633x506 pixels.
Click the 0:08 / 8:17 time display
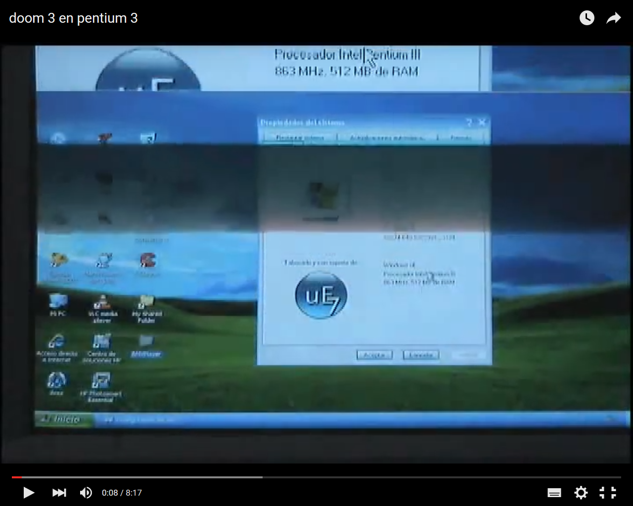tap(122, 493)
